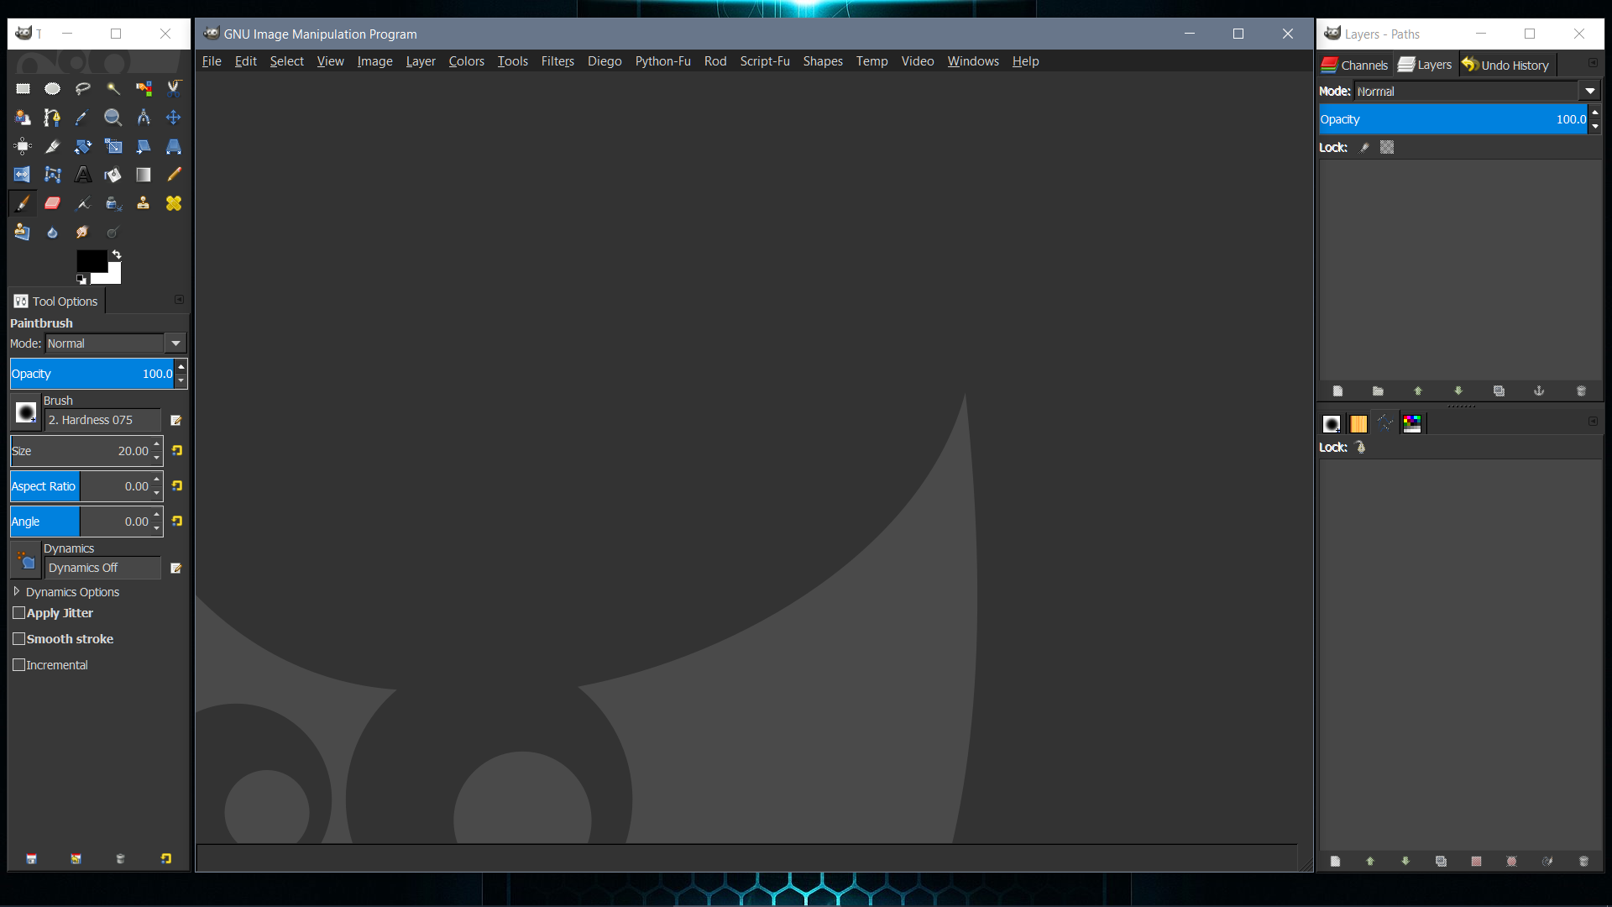Open the Windows menu
Screen dimensions: 1612x907
(973, 61)
